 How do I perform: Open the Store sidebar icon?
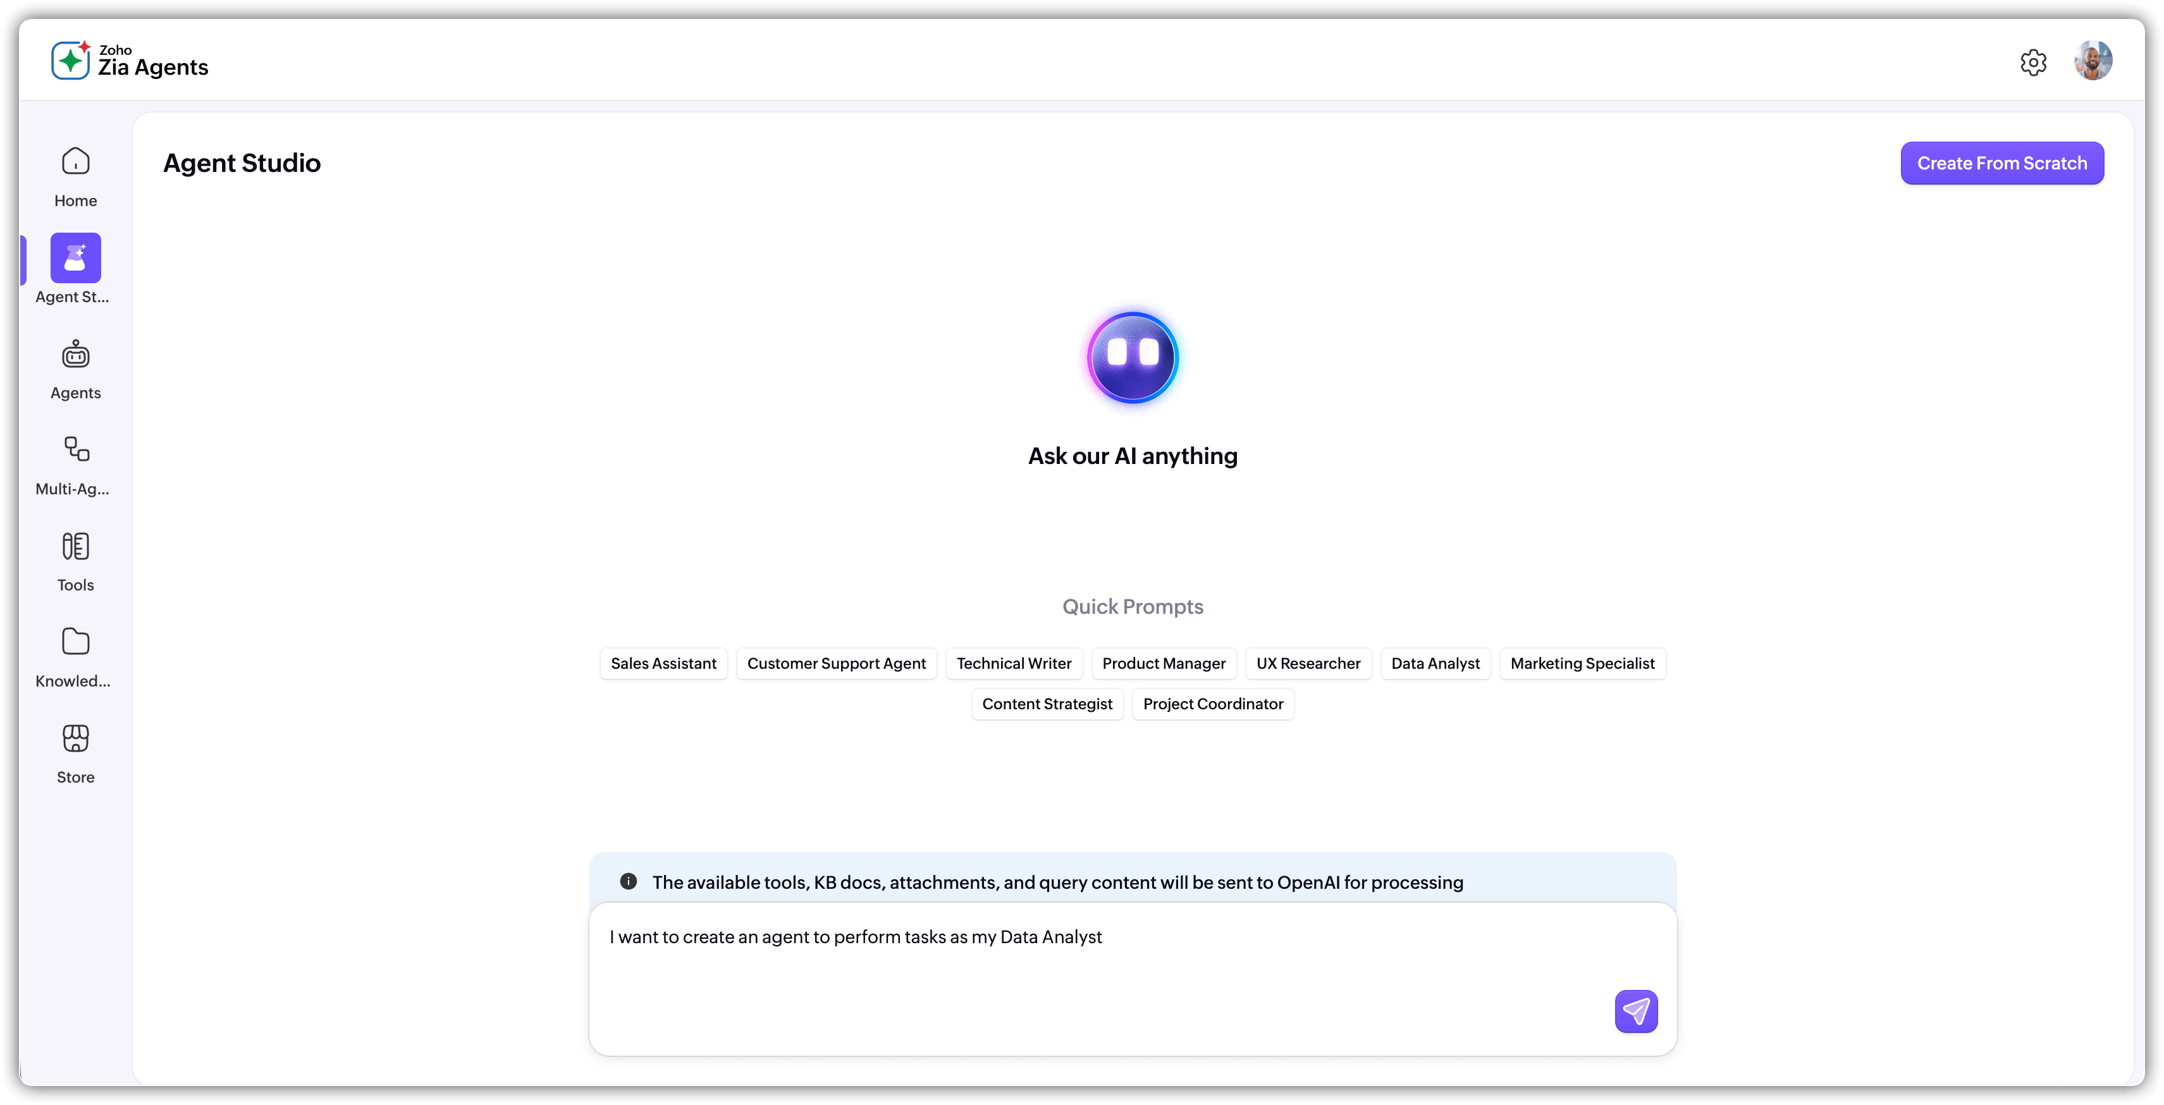76,739
